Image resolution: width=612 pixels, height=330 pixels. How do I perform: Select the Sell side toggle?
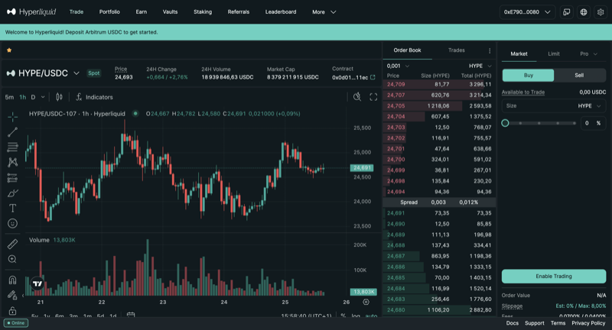point(580,75)
